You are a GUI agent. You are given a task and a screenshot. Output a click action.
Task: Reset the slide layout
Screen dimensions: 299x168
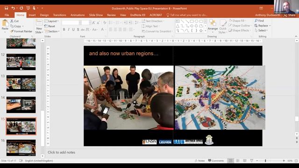pyautogui.click(x=50, y=26)
